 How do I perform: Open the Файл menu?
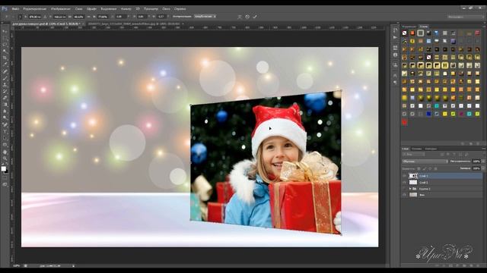pos(15,9)
